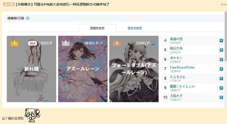Click the pixiv encyclopedia icon next to ポケモン
Screen dimensions: 227x124
coord(221,60)
